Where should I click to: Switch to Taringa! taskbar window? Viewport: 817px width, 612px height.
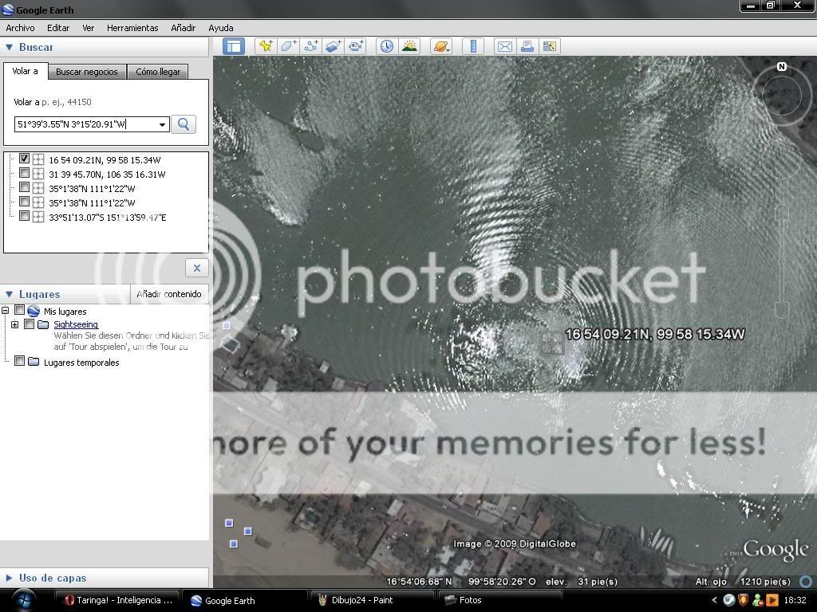click(117, 600)
